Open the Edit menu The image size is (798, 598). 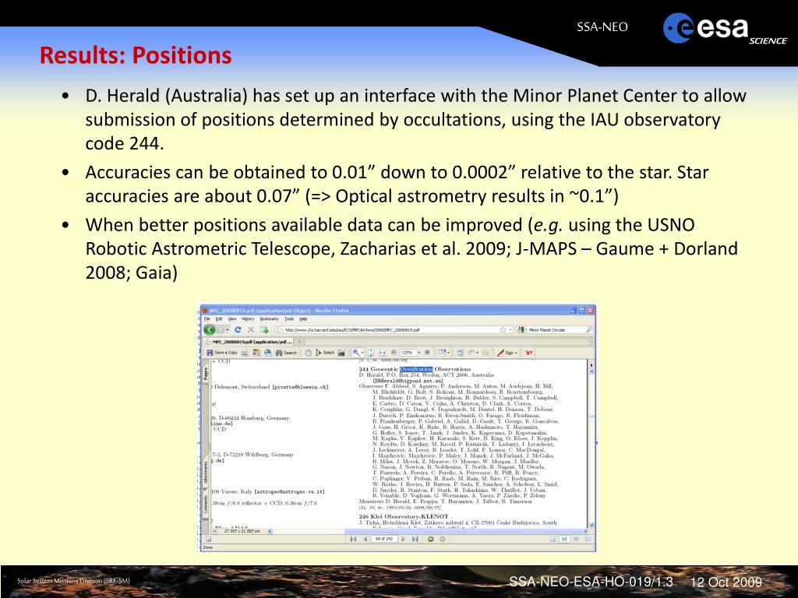tap(219, 318)
